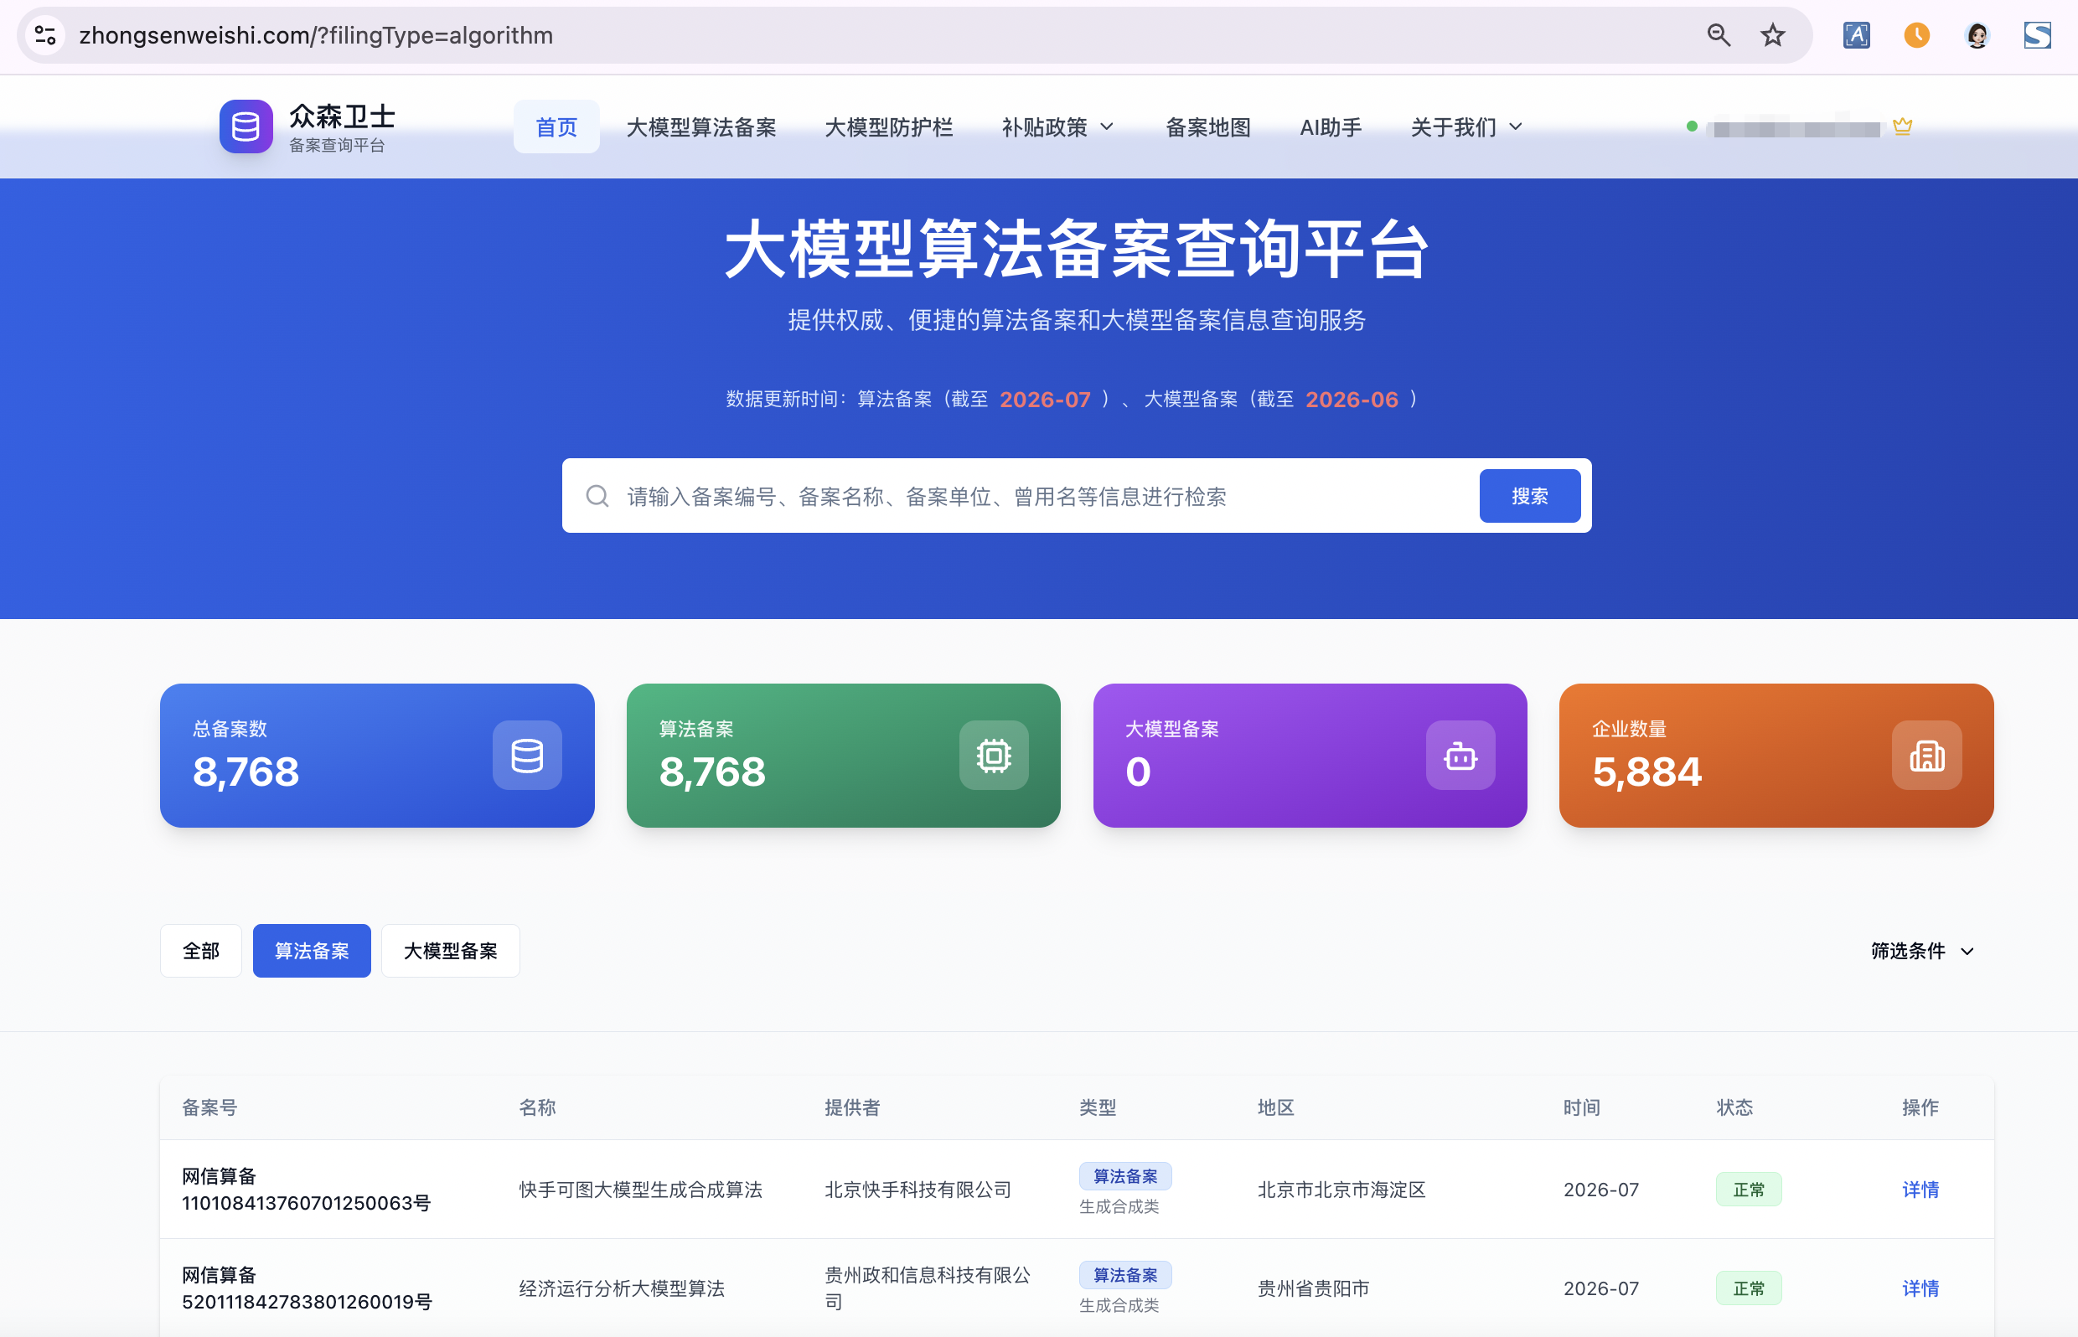Click provider 北京快手科技有限公司

pos(918,1190)
